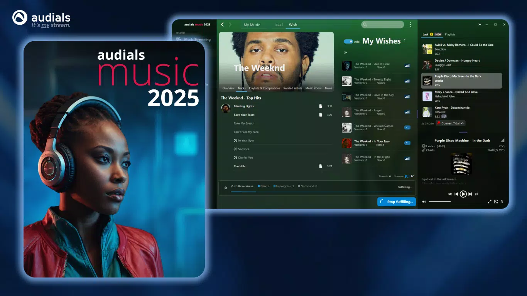This screenshot has height=296, width=527.
Task: Open the Music Zoom tab
Action: [313, 88]
